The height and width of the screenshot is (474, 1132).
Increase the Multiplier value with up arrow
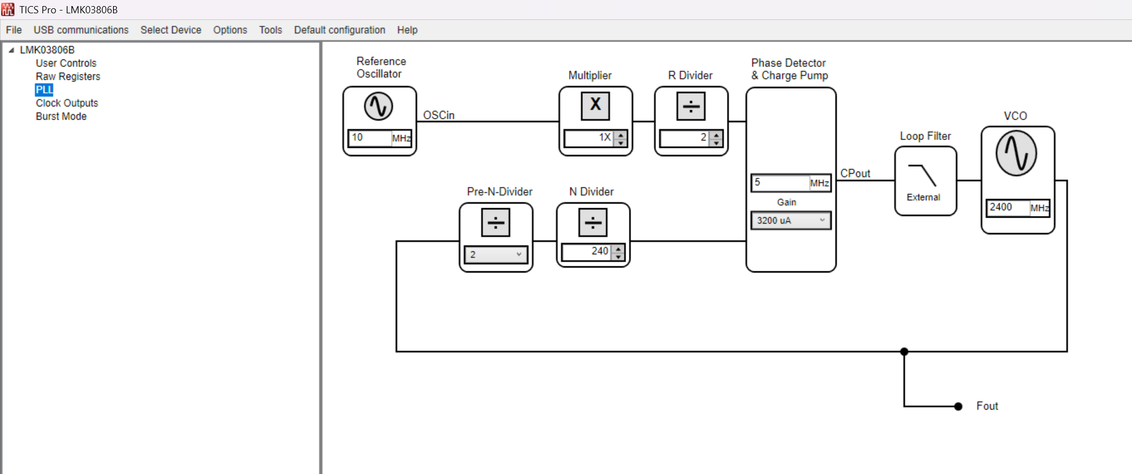click(x=621, y=135)
